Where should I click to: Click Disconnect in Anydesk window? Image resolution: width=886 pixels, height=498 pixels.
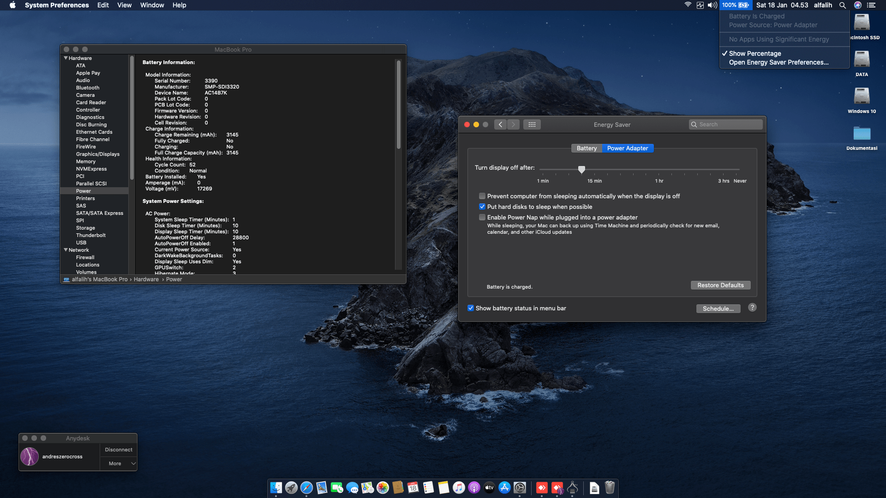(x=118, y=450)
